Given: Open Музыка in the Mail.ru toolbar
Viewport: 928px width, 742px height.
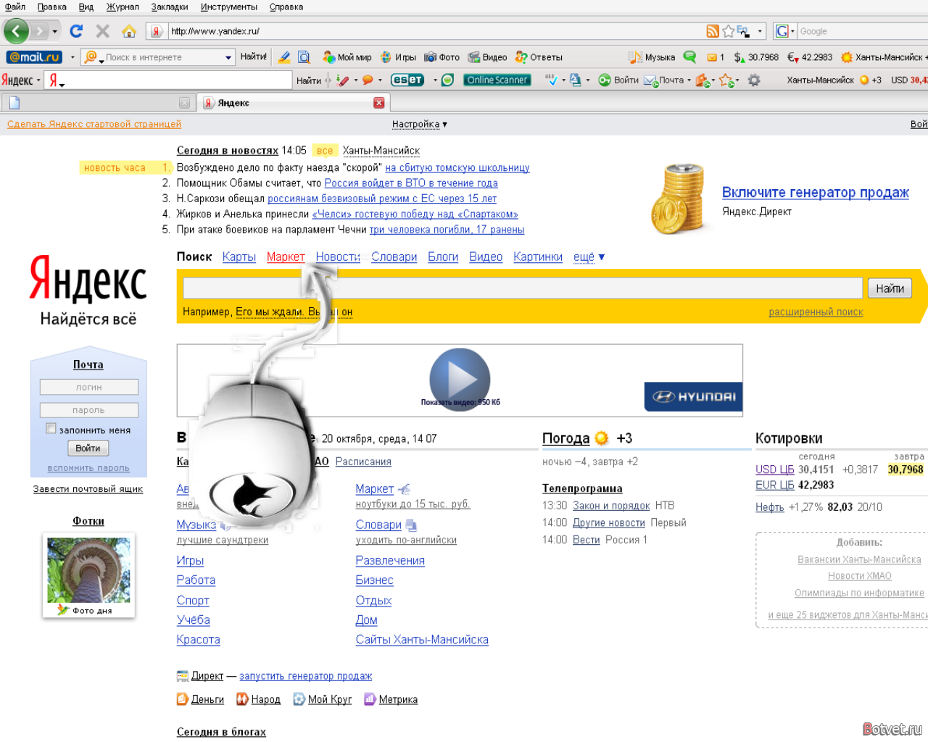Looking at the screenshot, I should point(652,57).
